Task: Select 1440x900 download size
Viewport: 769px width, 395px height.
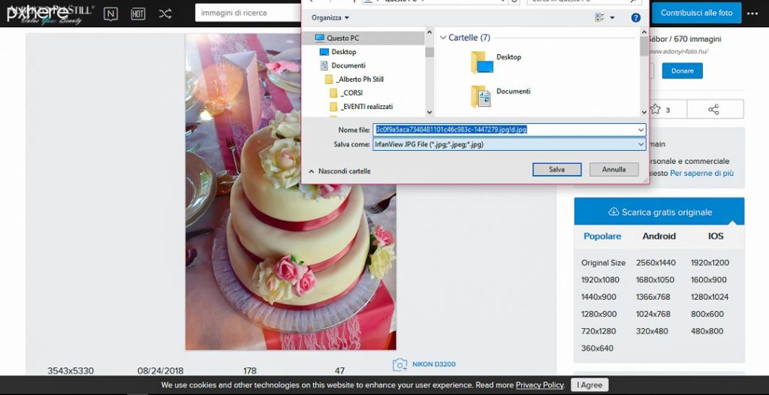Action: click(599, 297)
